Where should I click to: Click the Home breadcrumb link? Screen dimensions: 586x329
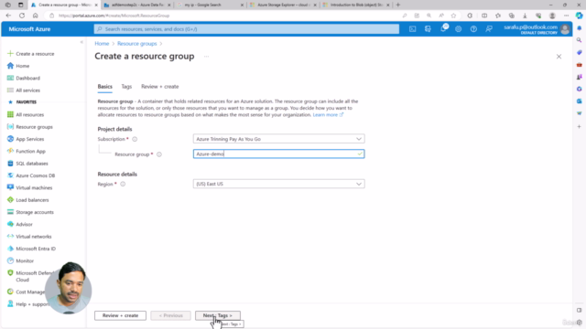[x=102, y=44]
